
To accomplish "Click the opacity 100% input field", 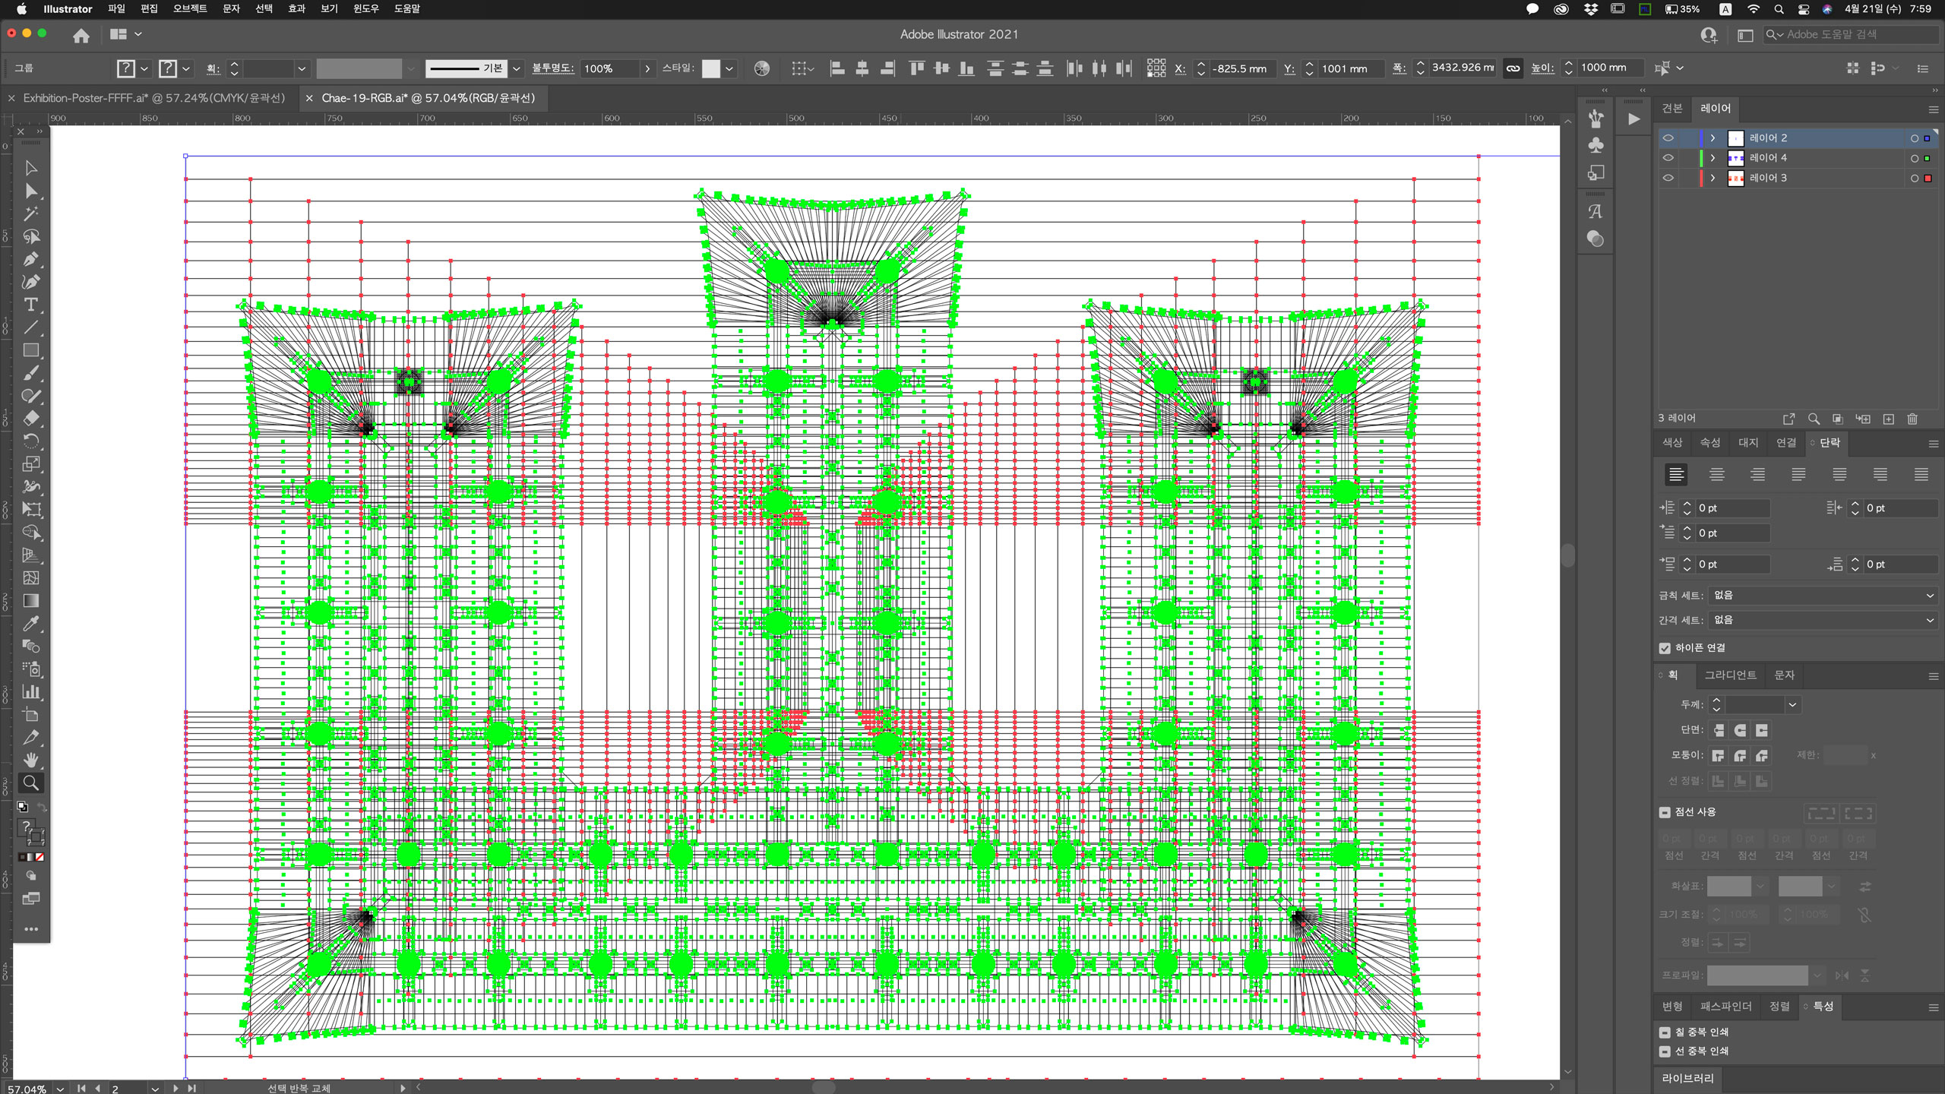I will pos(609,68).
